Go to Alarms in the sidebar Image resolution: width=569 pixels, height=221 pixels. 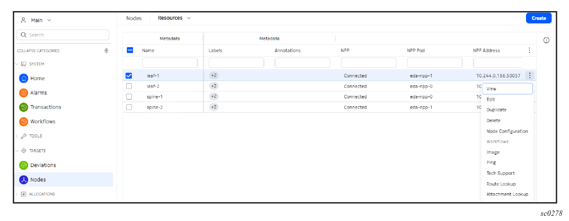(39, 93)
